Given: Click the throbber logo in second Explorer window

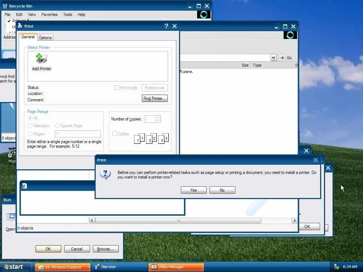Looking at the screenshot, I should click(290, 35).
